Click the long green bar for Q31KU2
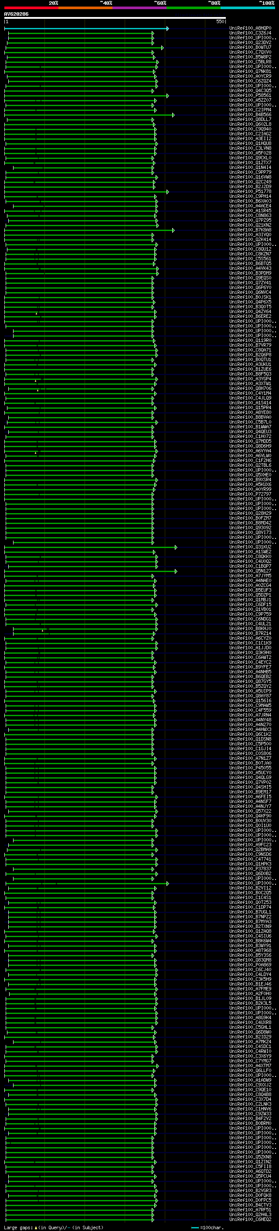The width and height of the screenshot is (279, 1231). point(91,547)
